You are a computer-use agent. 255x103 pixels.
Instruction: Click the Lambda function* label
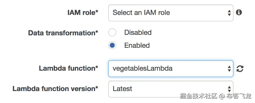click(68, 68)
